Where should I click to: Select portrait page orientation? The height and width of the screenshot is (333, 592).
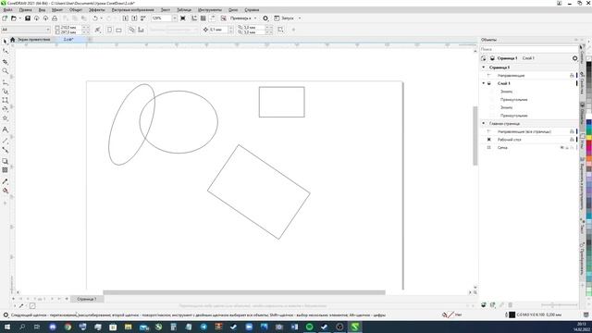pyautogui.click(x=109, y=30)
